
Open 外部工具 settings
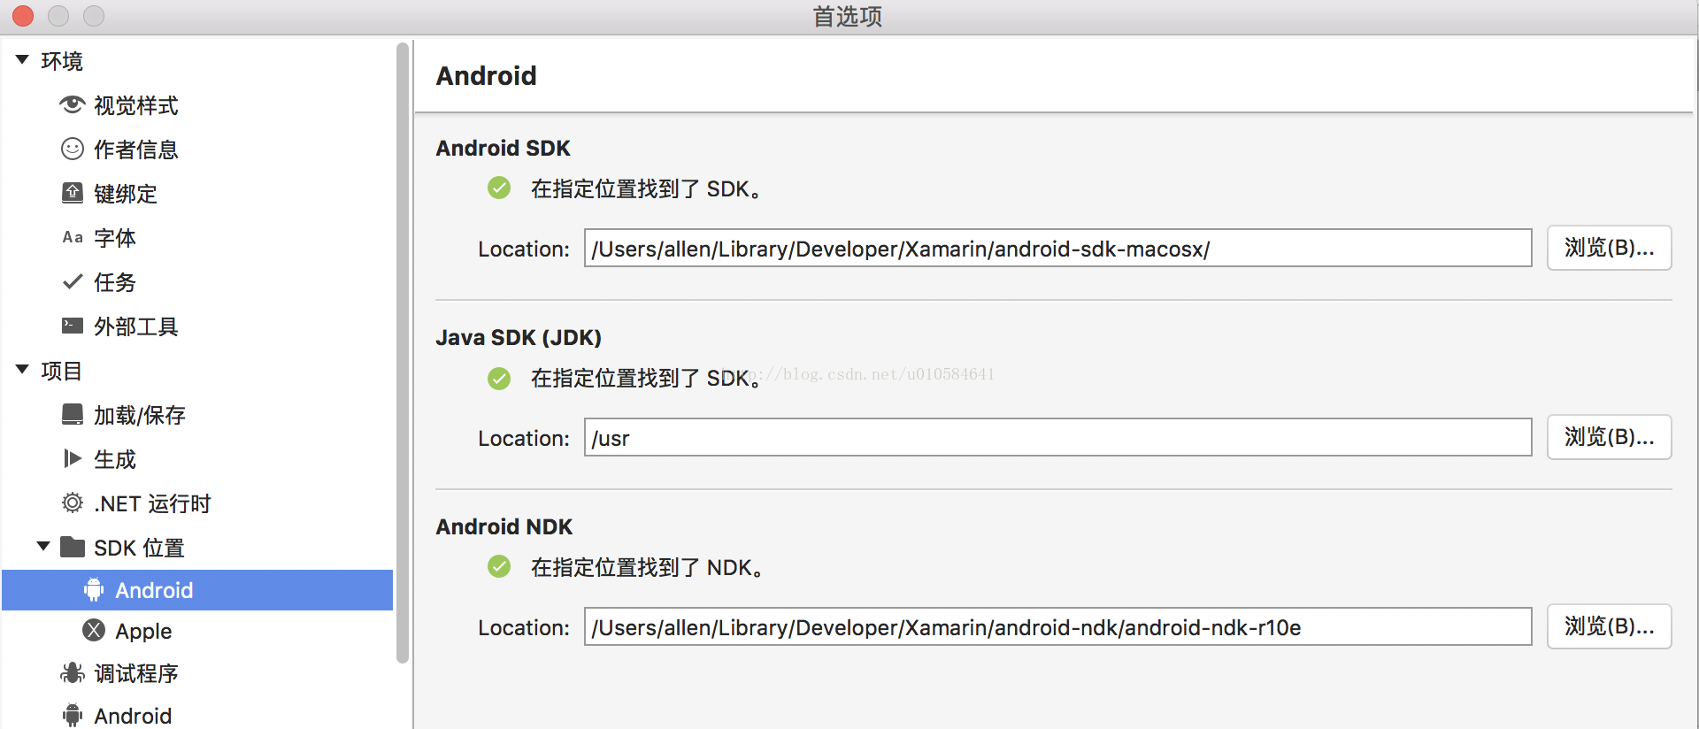point(136,326)
